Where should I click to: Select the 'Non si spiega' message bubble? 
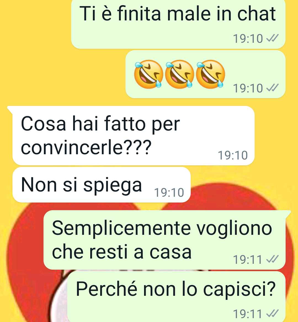click(102, 185)
